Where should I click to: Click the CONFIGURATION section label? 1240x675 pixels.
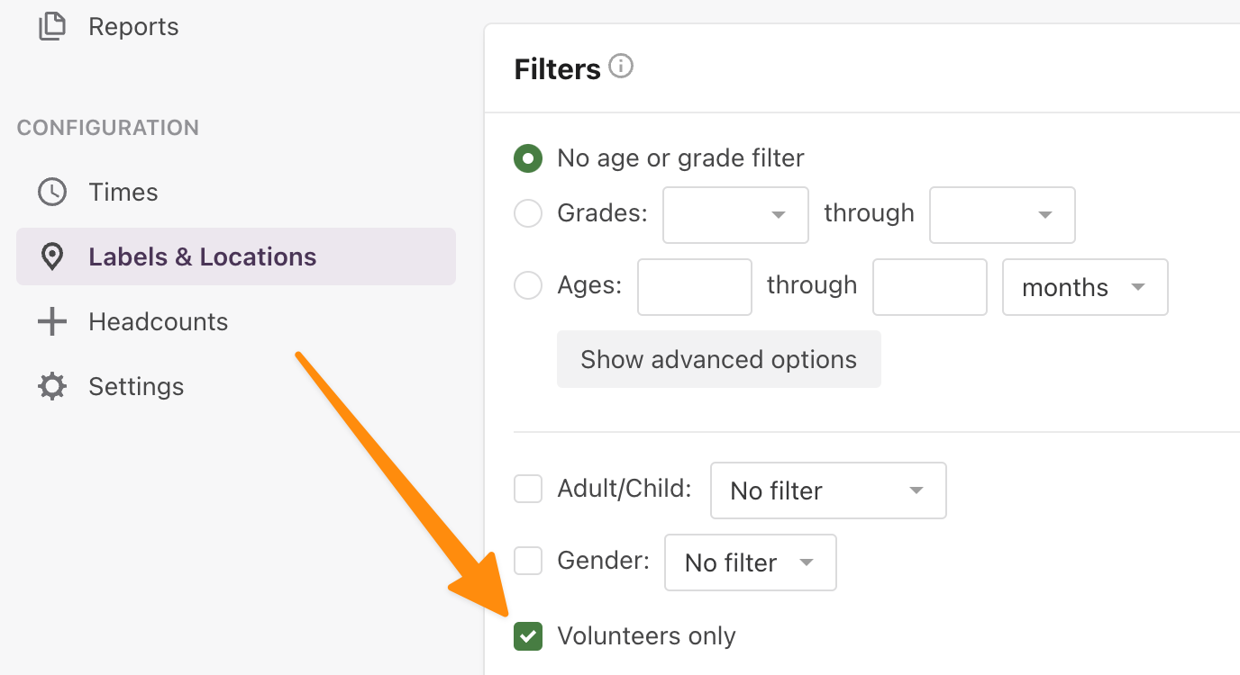108,128
